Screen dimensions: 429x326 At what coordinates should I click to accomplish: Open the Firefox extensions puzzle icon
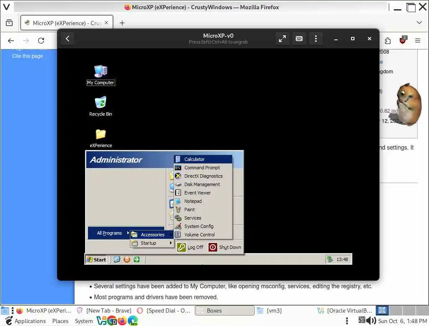pyautogui.click(x=388, y=41)
